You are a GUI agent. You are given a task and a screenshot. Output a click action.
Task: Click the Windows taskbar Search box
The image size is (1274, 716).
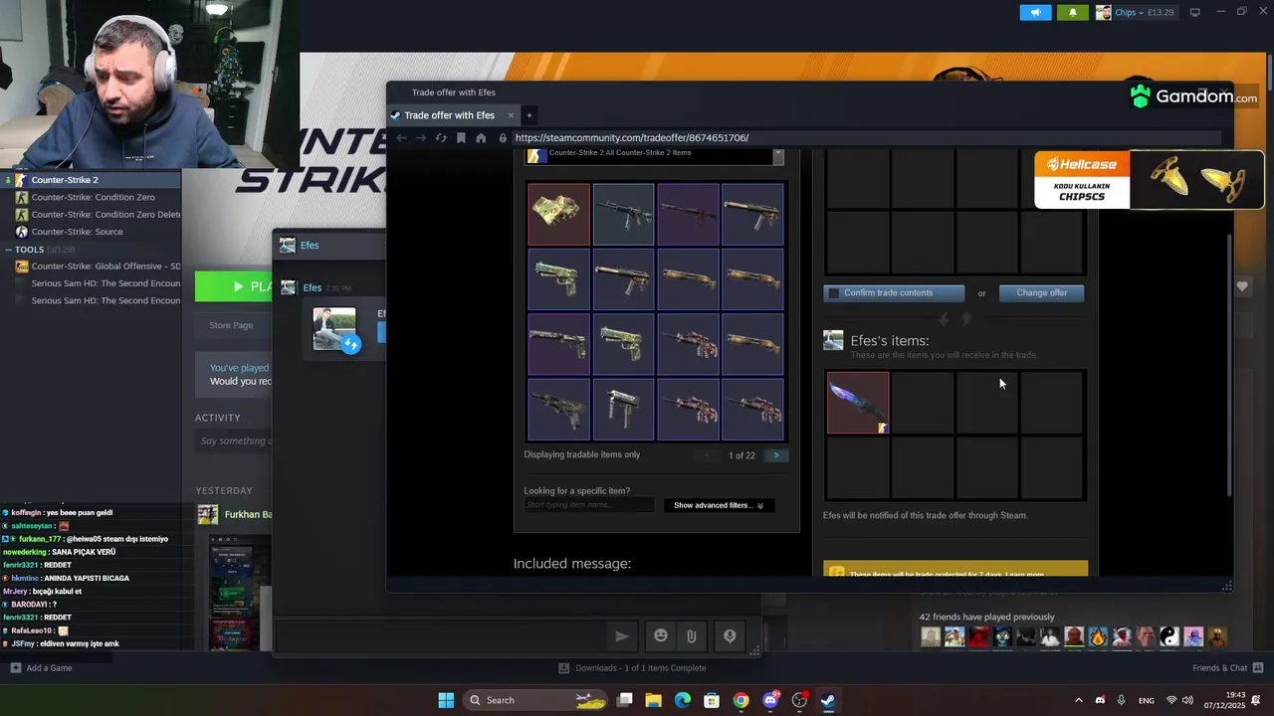tap(537, 700)
